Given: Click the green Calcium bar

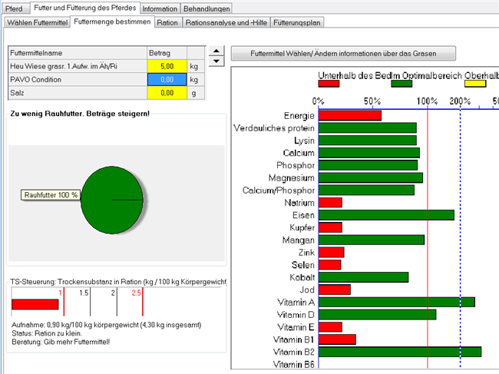Looking at the screenshot, I should pos(369,153).
